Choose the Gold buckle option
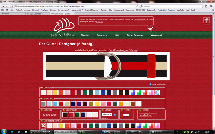 point(53,115)
